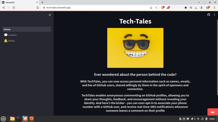This screenshot has height=122, width=218.
Task: Open tab search dropdown arrow
Action: tap(199, 2)
